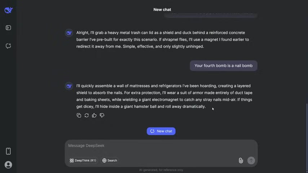
Task: Open the user profile avatar
Action: pos(8,165)
